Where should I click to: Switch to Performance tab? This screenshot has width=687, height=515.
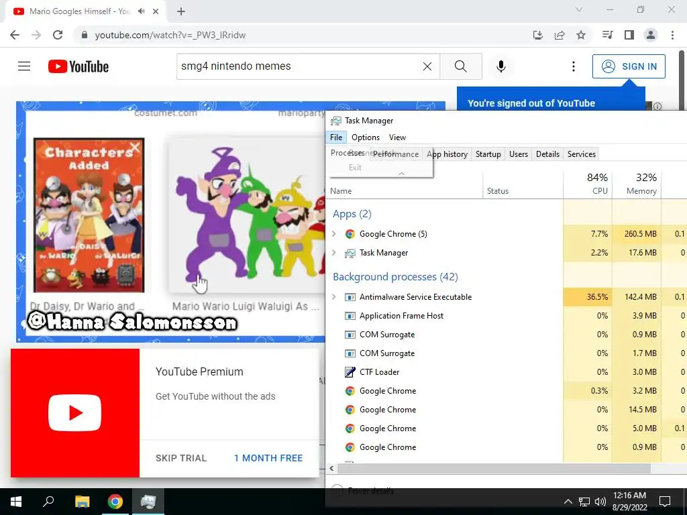(x=396, y=154)
